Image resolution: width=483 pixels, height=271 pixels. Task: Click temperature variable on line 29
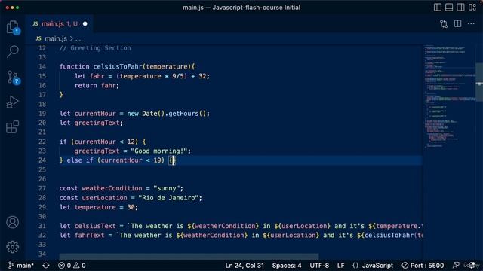point(95,207)
